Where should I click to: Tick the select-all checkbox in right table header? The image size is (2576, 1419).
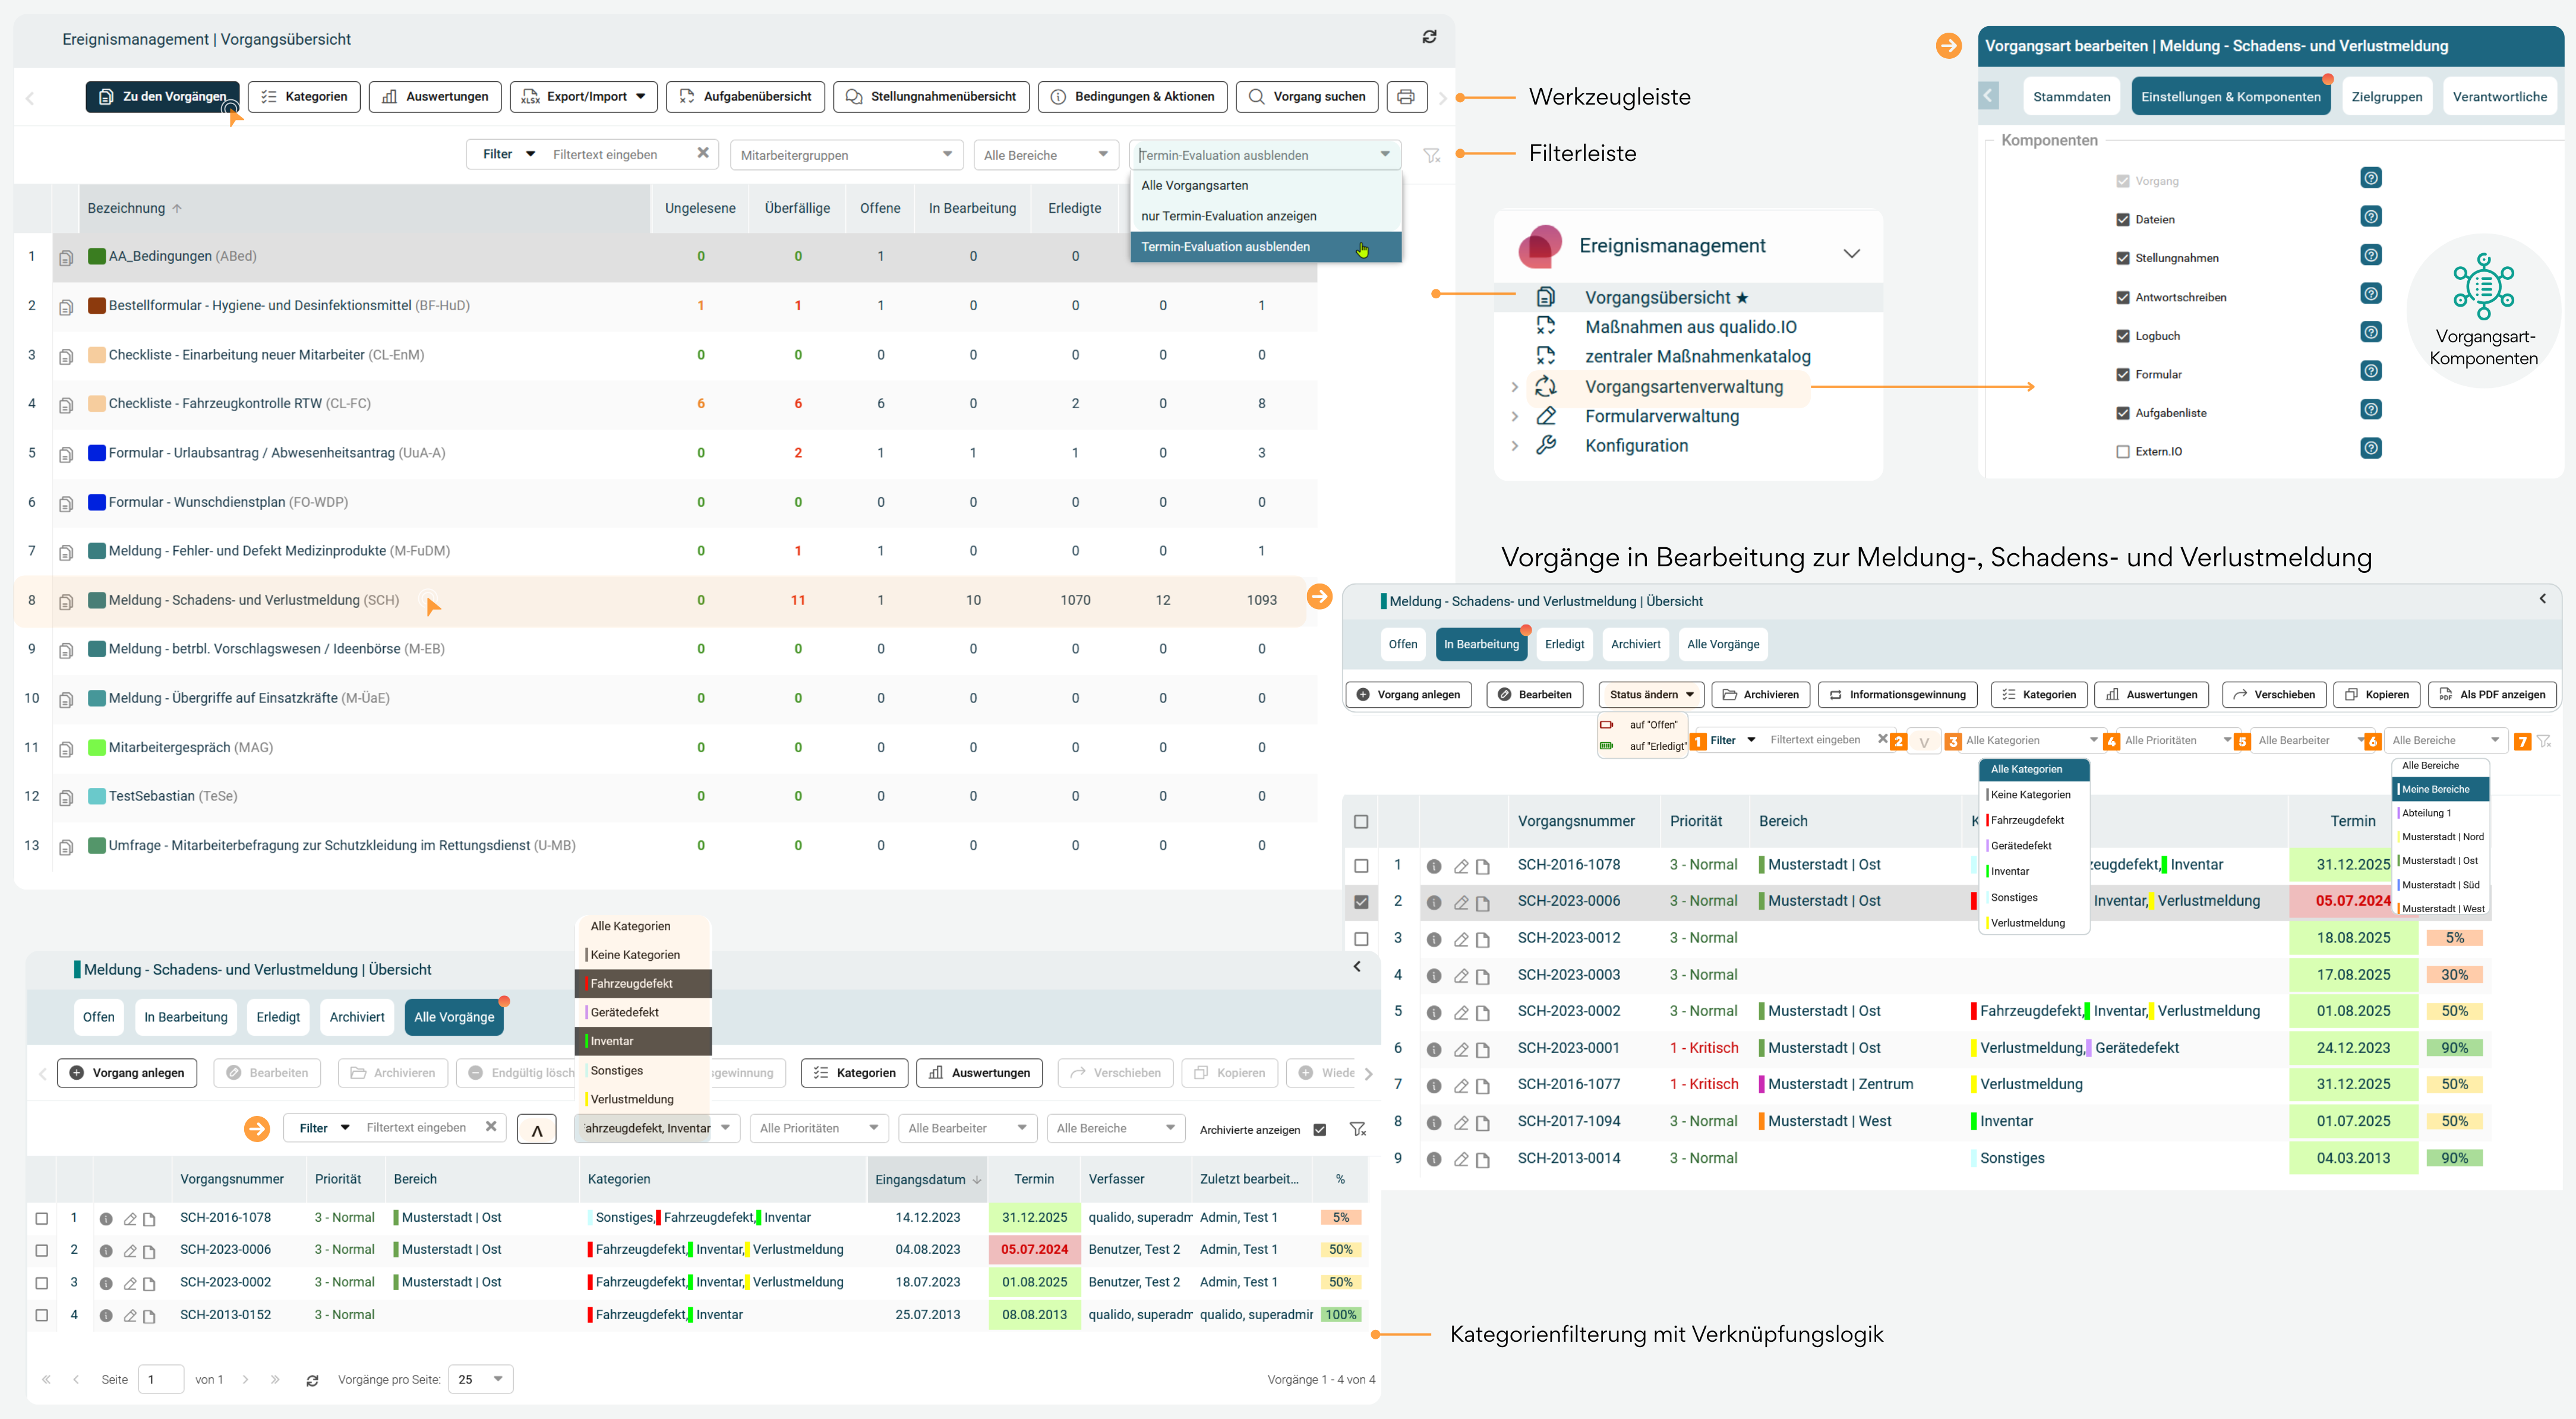coord(1361,822)
